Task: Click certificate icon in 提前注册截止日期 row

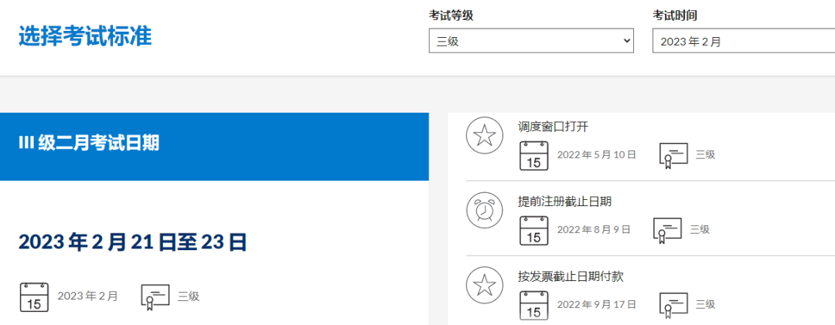Action: [x=668, y=229]
